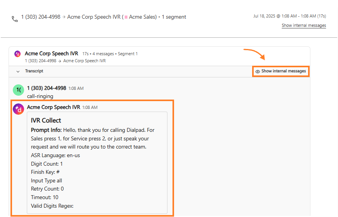Click the 17s • 4 messages • Segment 1 text
This screenshot has width=338, height=217.
[110, 54]
